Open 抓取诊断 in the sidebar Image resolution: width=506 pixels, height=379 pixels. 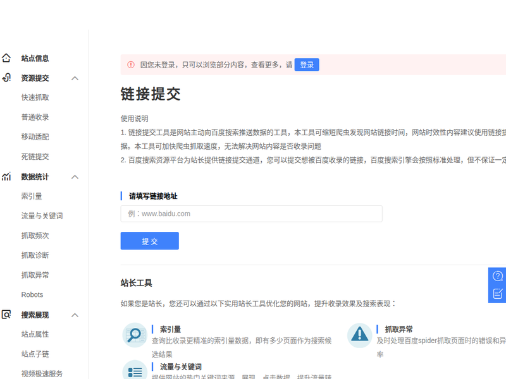pos(35,255)
